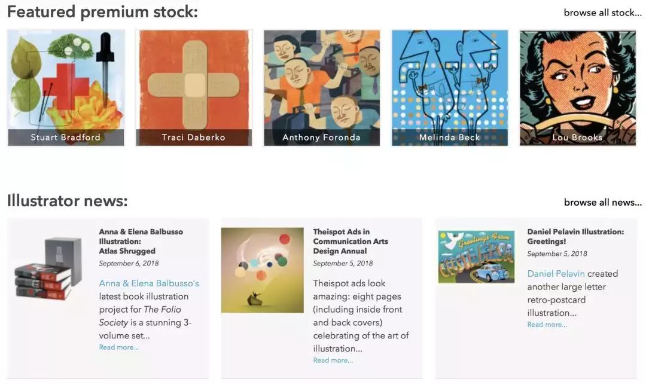Image resolution: width=646 pixels, height=385 pixels.
Task: Open Theispot Ads in Communication Arts headline
Action: pyautogui.click(x=351, y=241)
